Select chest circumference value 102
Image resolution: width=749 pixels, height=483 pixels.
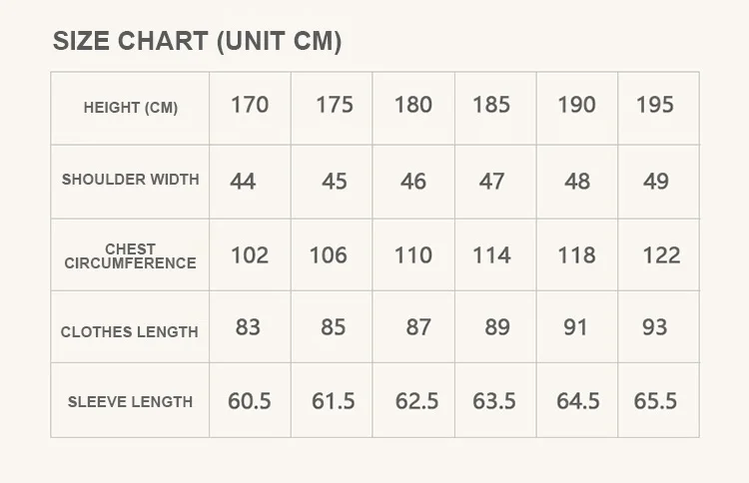[x=250, y=255]
